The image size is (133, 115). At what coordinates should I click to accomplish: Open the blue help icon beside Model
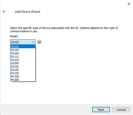[x=39, y=42]
